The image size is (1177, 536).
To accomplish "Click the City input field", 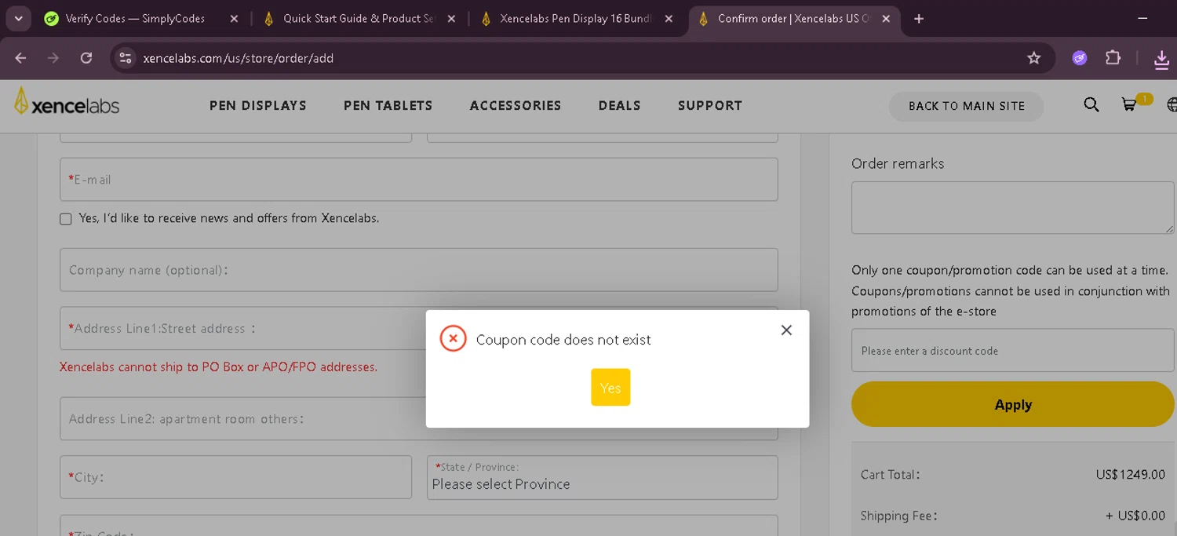I will pyautogui.click(x=235, y=477).
